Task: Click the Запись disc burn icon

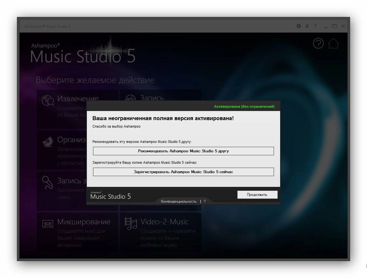Action: tap(130, 98)
